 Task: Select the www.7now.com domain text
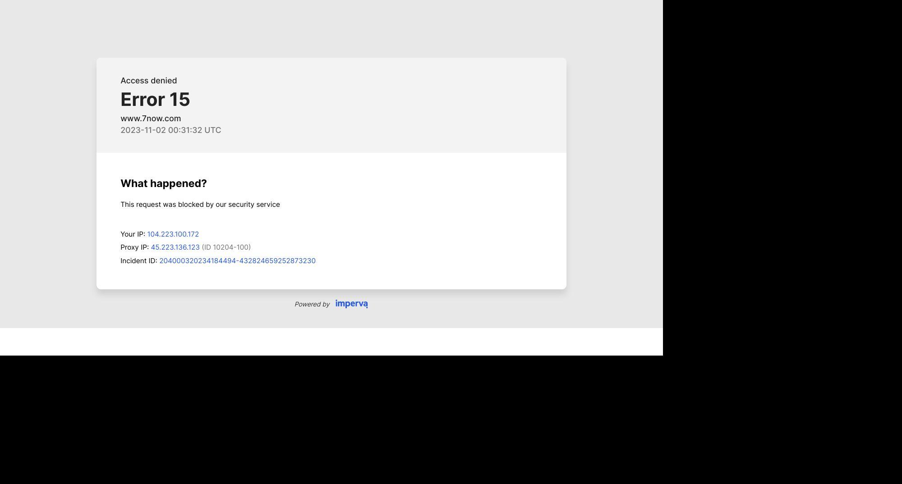(x=150, y=118)
